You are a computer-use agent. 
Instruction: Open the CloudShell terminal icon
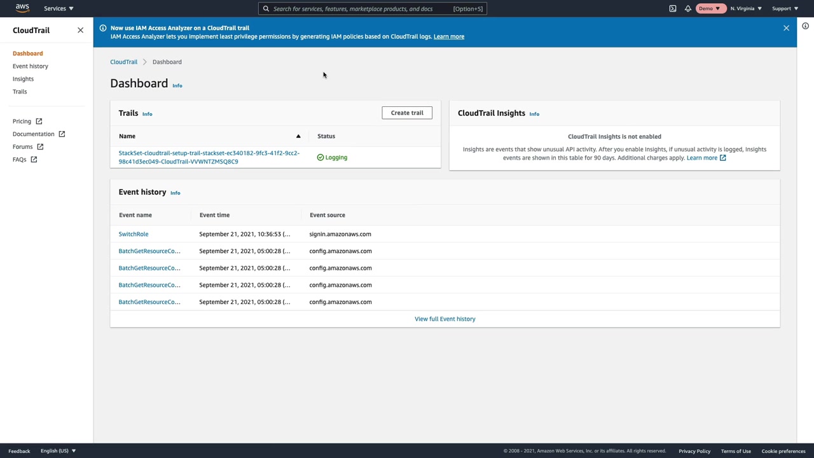(673, 9)
